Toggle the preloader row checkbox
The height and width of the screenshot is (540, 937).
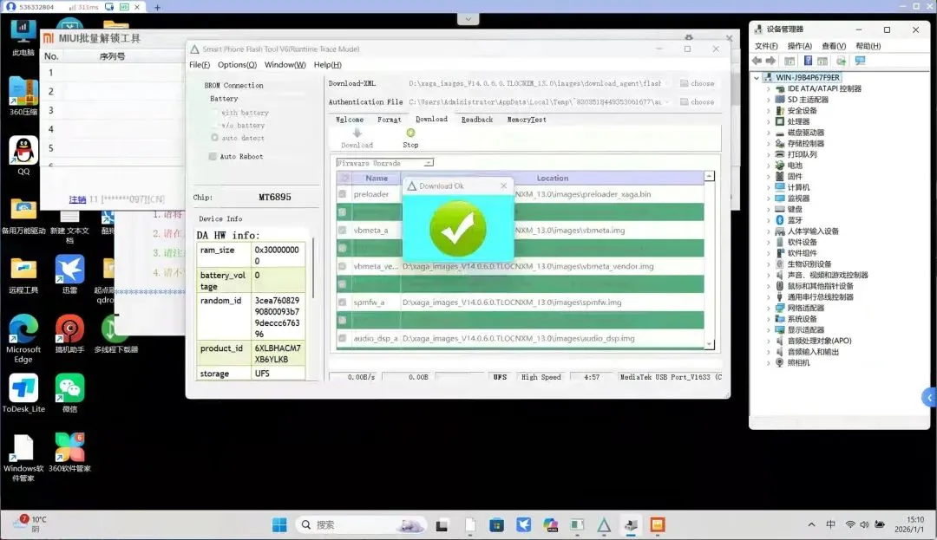click(x=343, y=194)
